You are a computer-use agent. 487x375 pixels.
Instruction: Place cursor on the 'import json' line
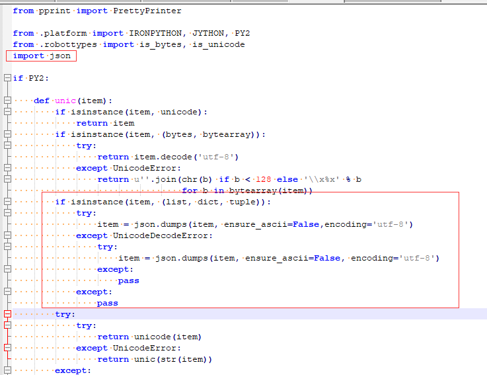coord(42,56)
